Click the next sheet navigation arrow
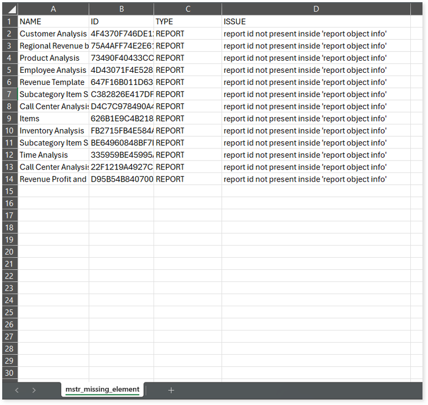The image size is (428, 405). click(34, 390)
